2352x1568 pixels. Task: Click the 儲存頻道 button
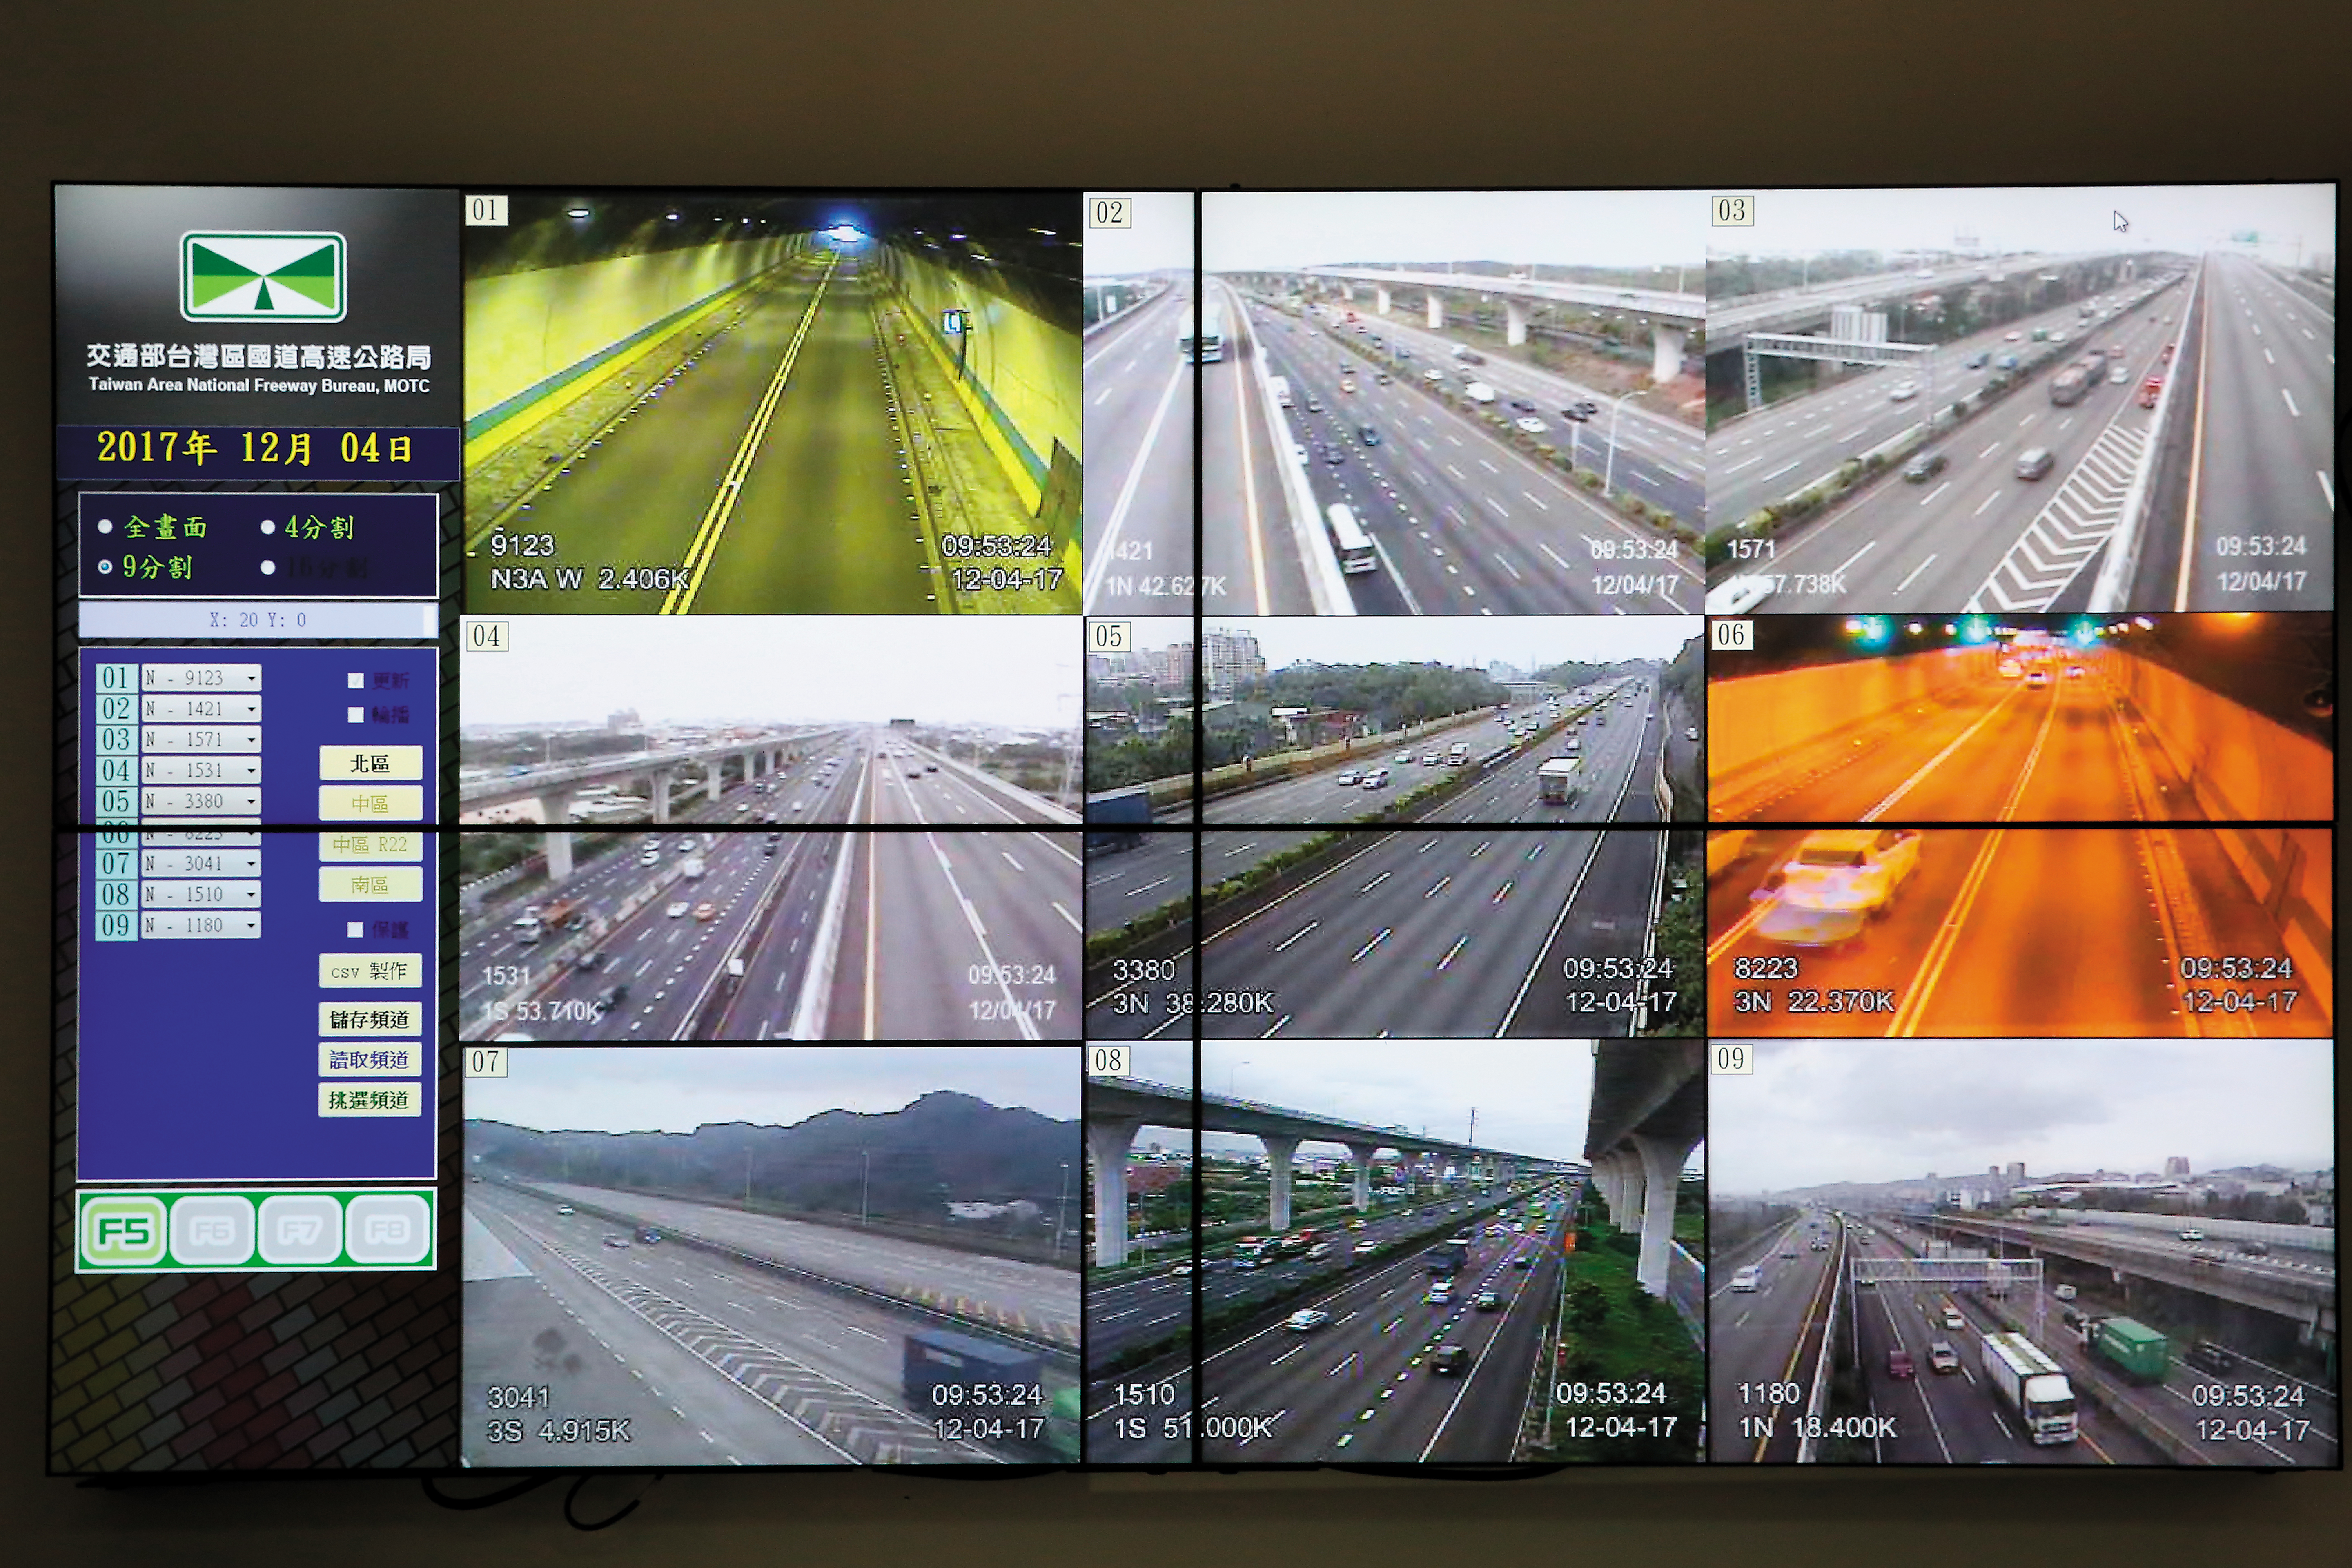370,1019
